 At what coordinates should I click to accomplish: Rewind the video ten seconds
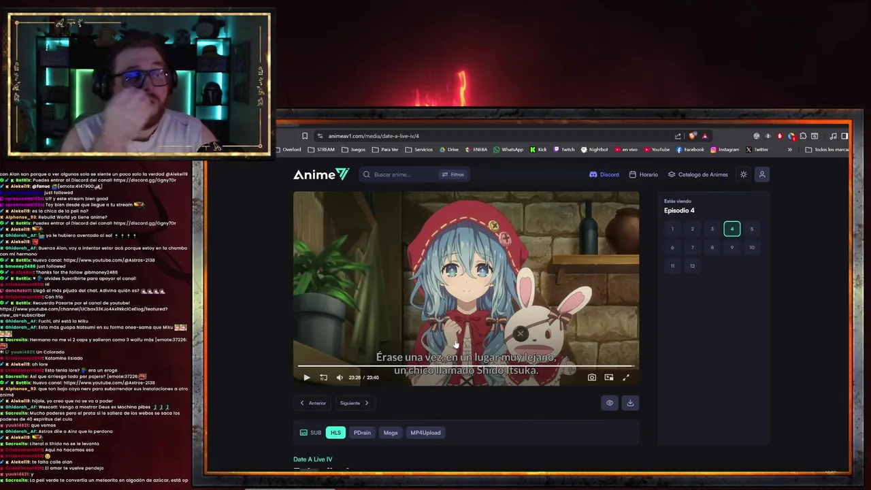(323, 377)
